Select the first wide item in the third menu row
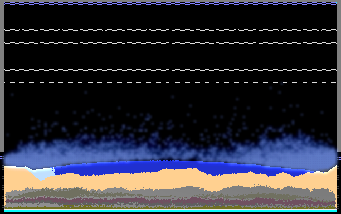The height and width of the screenshot is (214, 341). coord(21,43)
